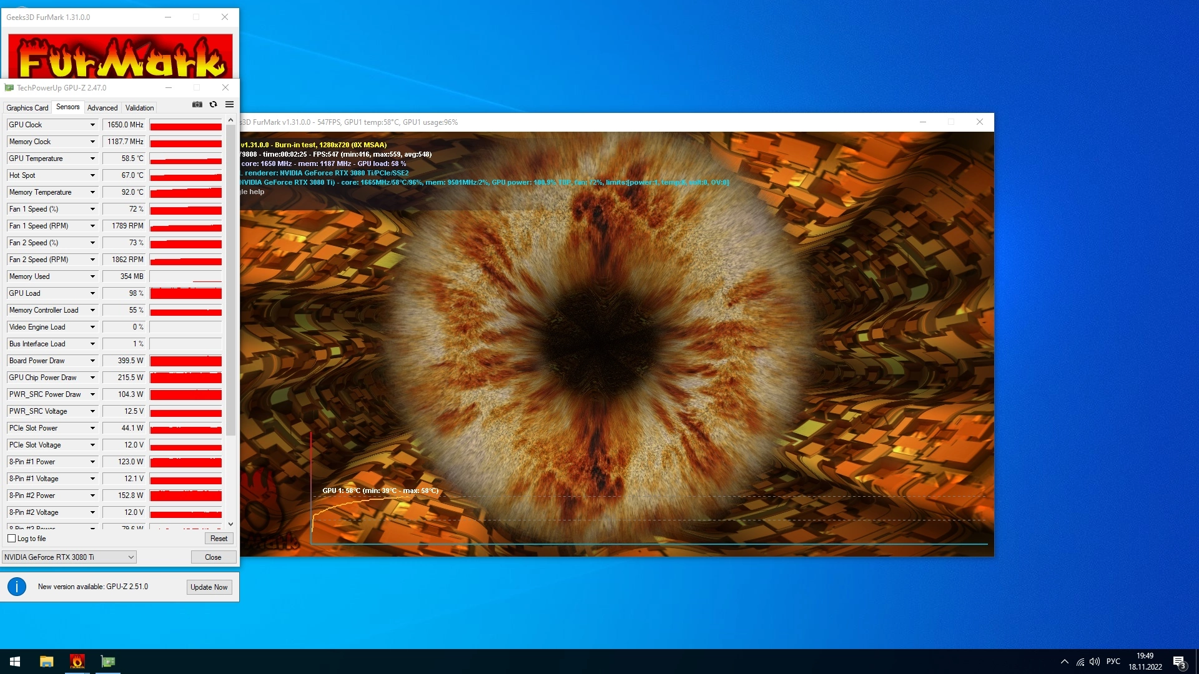The width and height of the screenshot is (1199, 674).
Task: Click the Board Power Draw graph
Action: point(185,361)
